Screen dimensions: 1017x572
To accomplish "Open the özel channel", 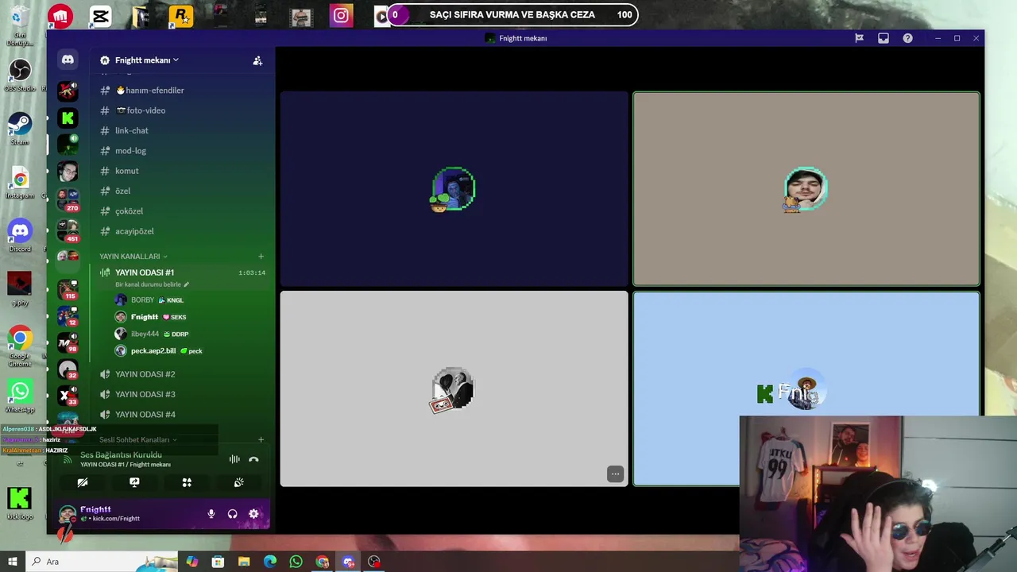I will click(x=122, y=191).
